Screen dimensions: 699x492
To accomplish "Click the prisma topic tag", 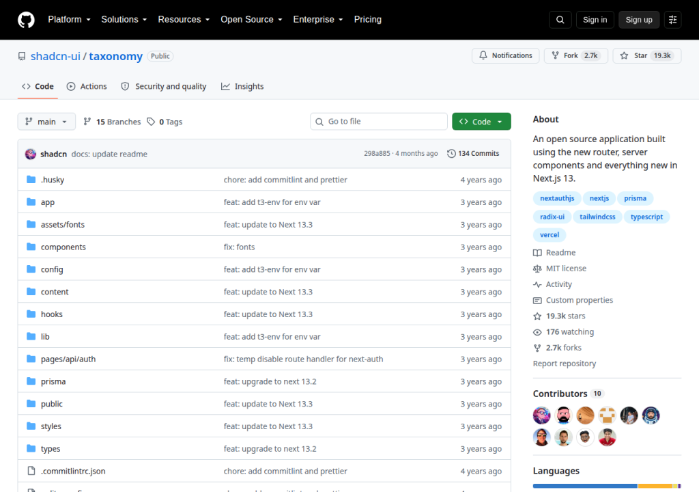I will (635, 198).
